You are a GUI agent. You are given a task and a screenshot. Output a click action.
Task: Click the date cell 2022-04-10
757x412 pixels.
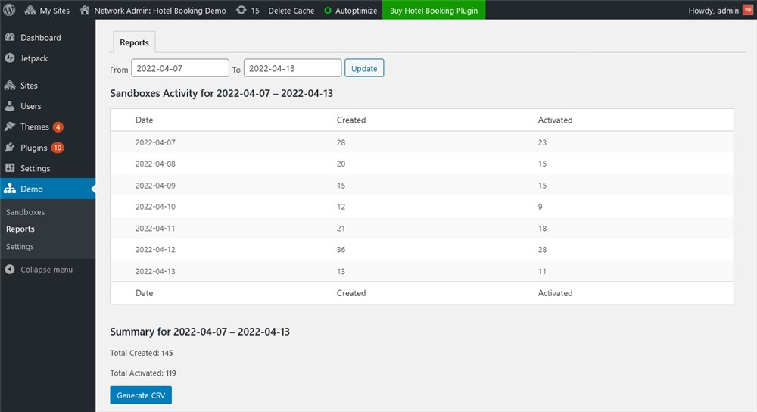point(155,207)
